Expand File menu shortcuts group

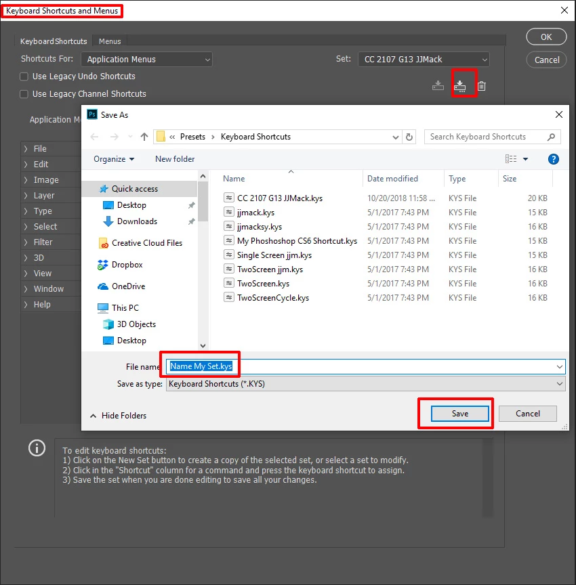(x=26, y=149)
